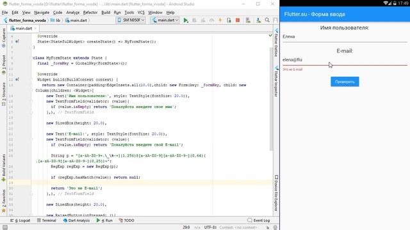The width and height of the screenshot is (410, 230).
Task: Click the 'Это не E-mail' error text in emulator
Action: (x=292, y=70)
